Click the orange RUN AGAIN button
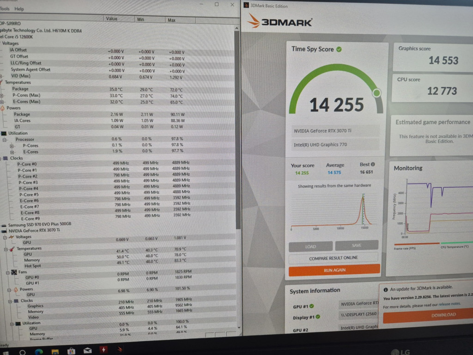Screen dimensions: 473x355 [334, 270]
